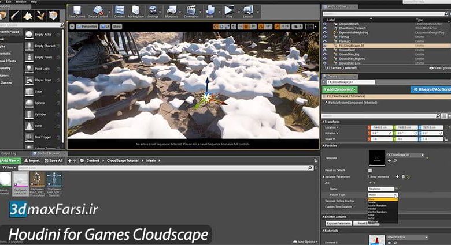Open the DefaultParticle material dropdown
Screen dimensions: 451x245
[407, 238]
